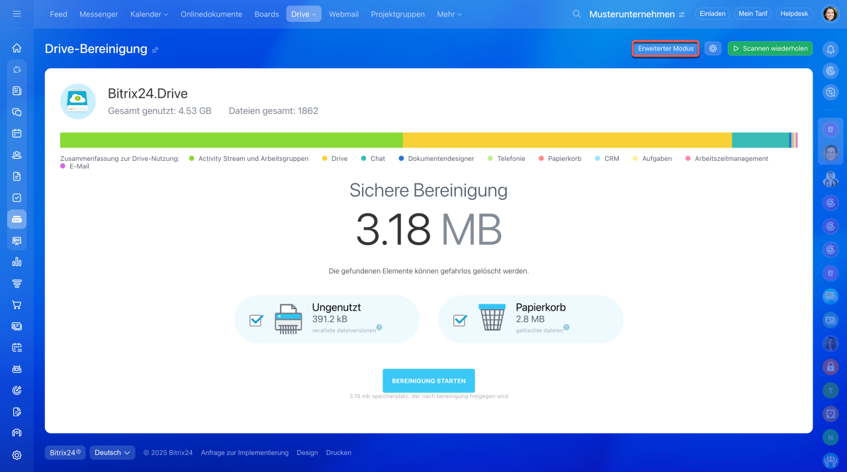Viewport: 847px width, 472px height.
Task: Open the notifications bell icon
Action: [x=830, y=49]
